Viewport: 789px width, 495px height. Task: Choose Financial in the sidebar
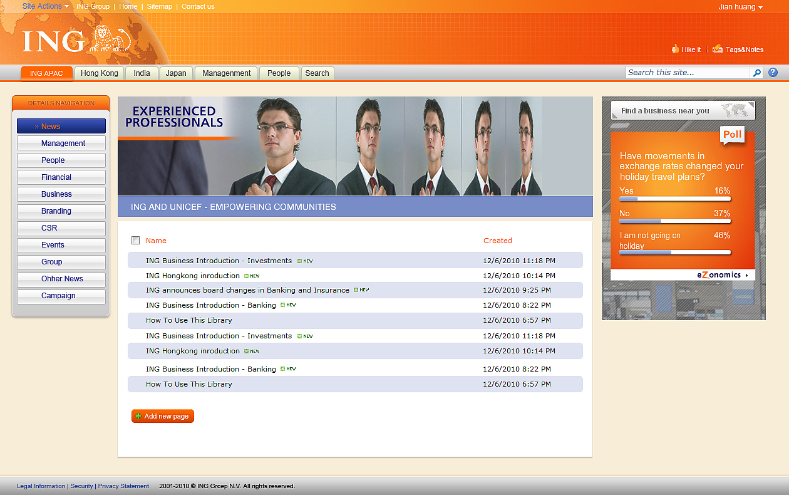click(x=61, y=177)
